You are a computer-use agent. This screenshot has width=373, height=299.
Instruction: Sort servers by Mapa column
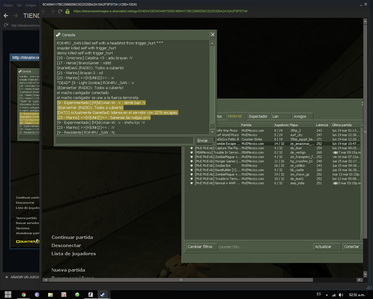(x=302, y=125)
